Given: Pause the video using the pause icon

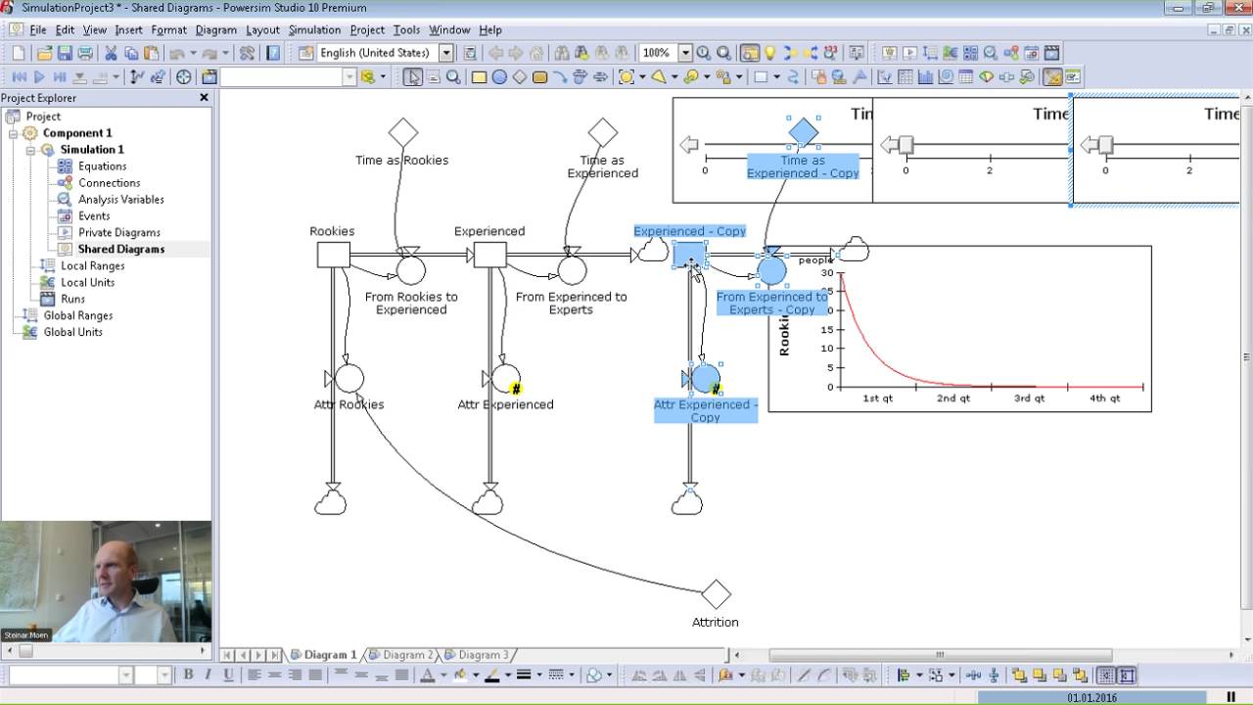Looking at the screenshot, I should [1230, 697].
